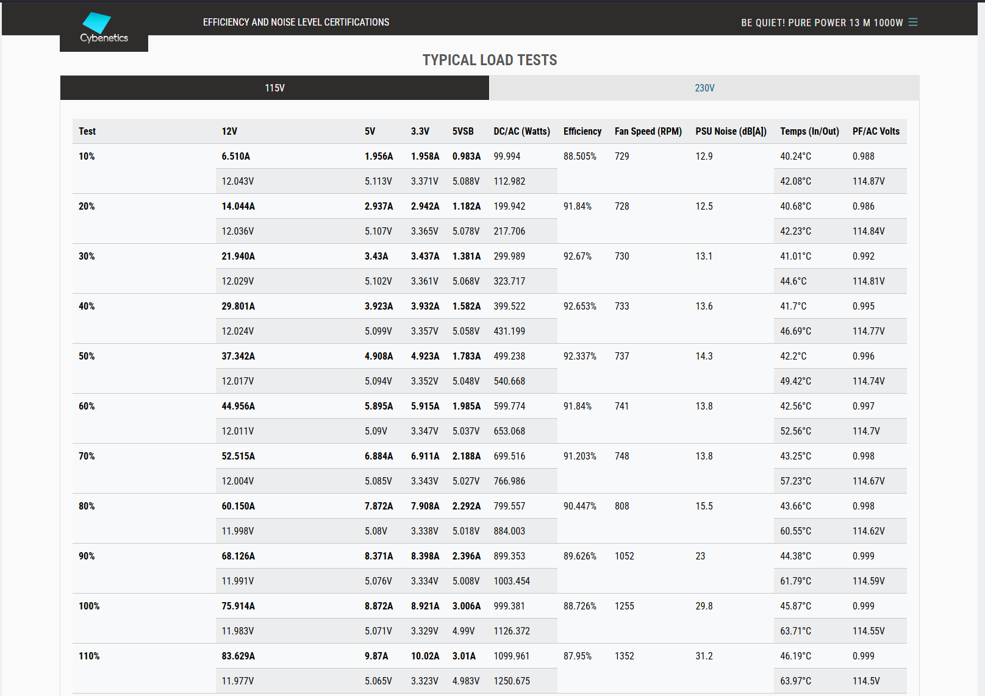985x696 pixels.
Task: Click the 10.02A 3.3V current value
Action: (x=425, y=656)
